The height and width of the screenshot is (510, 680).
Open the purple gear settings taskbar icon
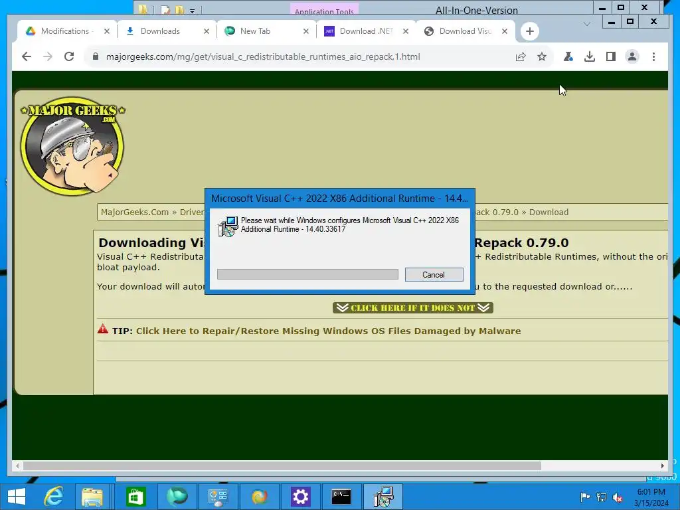pyautogui.click(x=301, y=497)
